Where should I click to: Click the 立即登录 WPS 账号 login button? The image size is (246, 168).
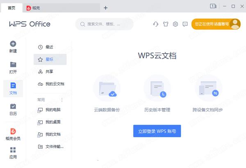point(157,131)
